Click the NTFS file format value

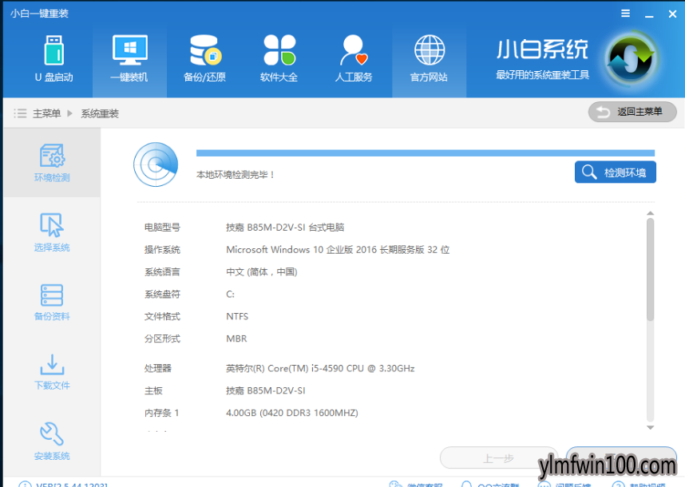coord(237,317)
